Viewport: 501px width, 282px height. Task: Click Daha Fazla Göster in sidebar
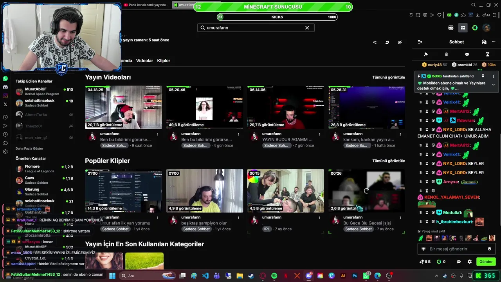[x=29, y=149]
